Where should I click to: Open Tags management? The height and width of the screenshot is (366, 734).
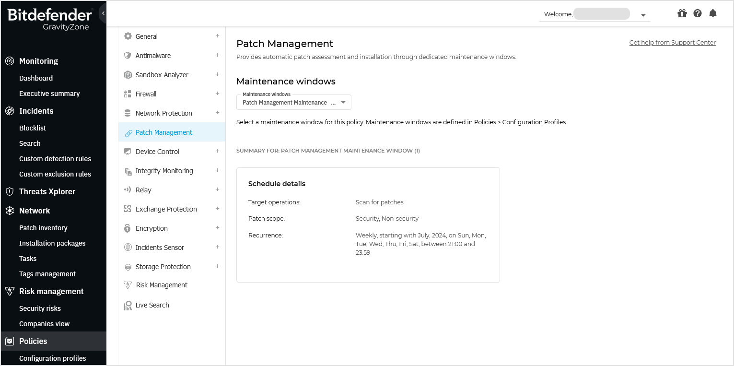tap(47, 274)
